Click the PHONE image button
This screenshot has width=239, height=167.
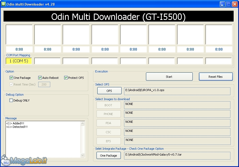[x=109, y=114]
